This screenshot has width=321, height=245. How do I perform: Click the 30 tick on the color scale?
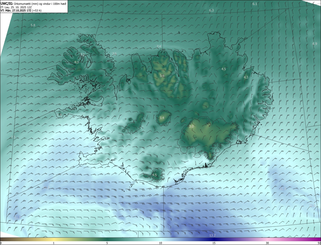(x=267, y=243)
